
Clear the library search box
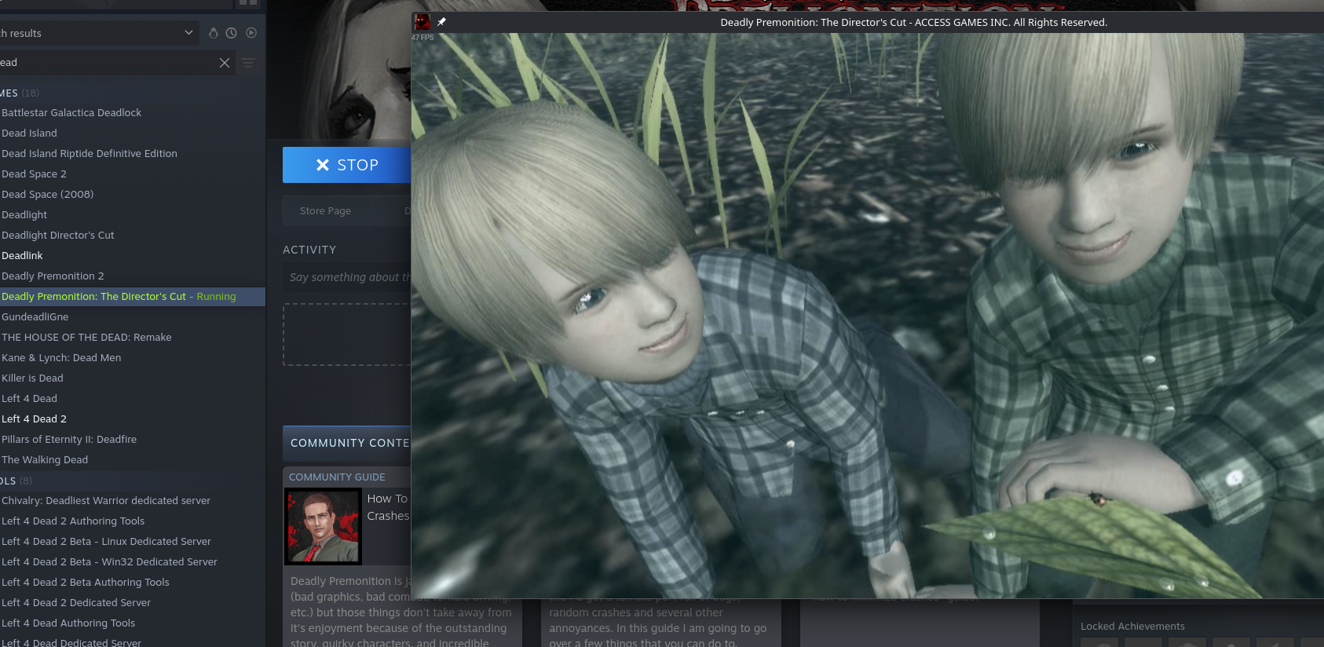pos(225,63)
